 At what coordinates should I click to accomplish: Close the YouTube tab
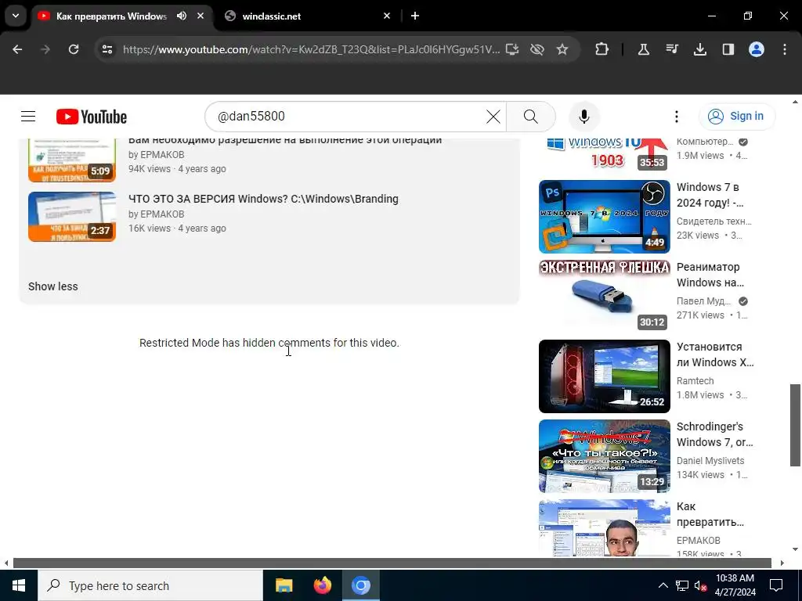pyautogui.click(x=200, y=16)
